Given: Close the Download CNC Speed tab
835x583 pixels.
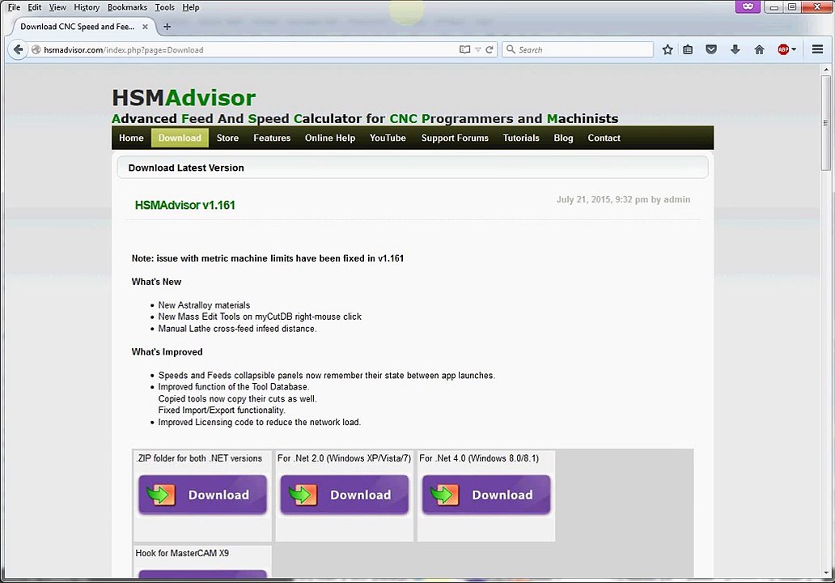Looking at the screenshot, I should coord(145,26).
